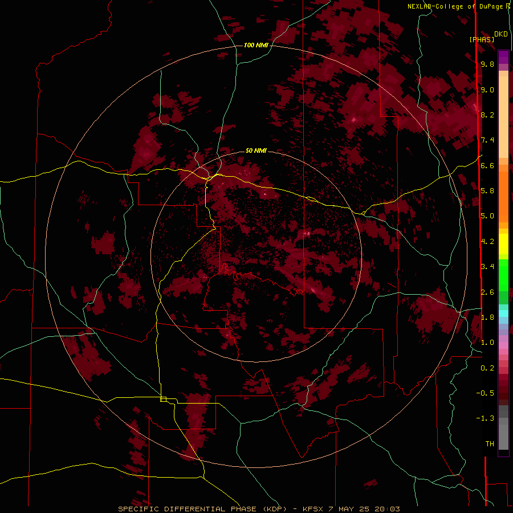Pick the bright green color bar segment
Viewport: 513px width, 513px height.
[x=503, y=275]
